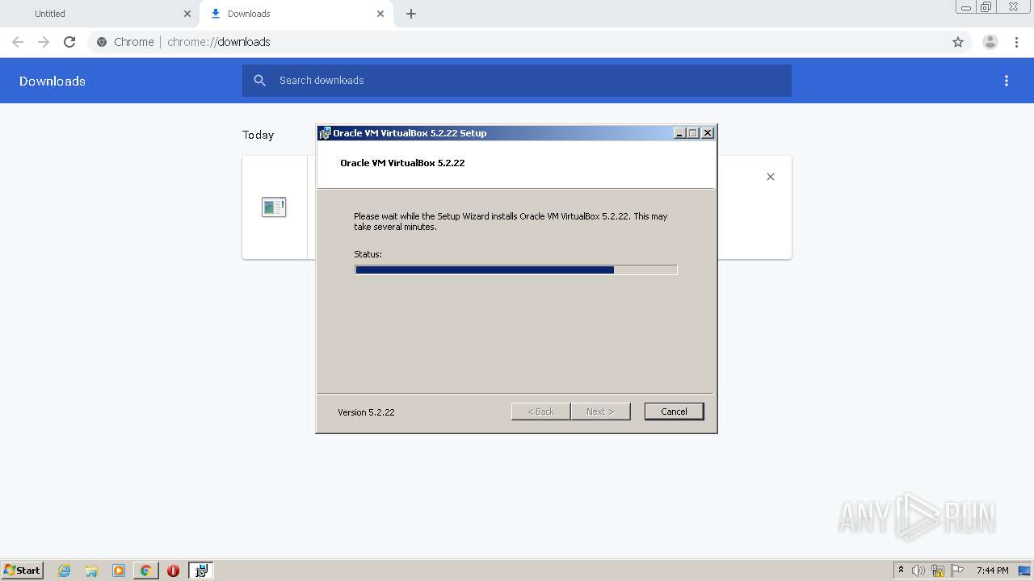Click the disabled Back button in setup
This screenshot has width=1034, height=581.
pos(540,412)
